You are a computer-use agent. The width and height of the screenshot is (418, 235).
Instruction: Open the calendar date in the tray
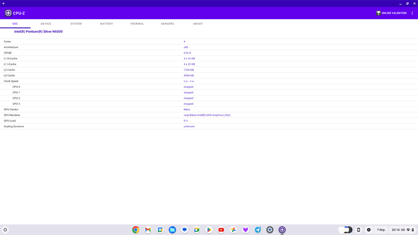(x=381, y=230)
